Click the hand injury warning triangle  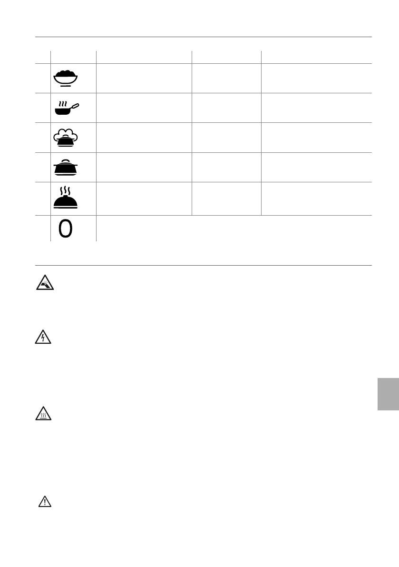pos(45,284)
